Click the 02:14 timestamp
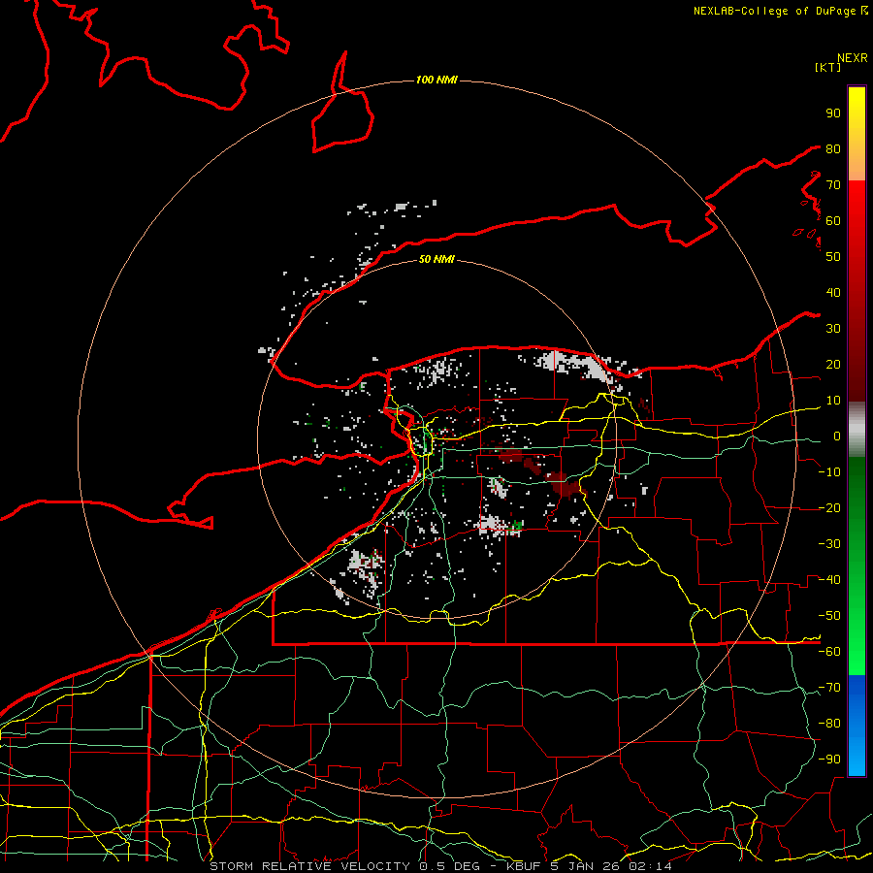Screen dimensions: 873x873 pos(650,866)
